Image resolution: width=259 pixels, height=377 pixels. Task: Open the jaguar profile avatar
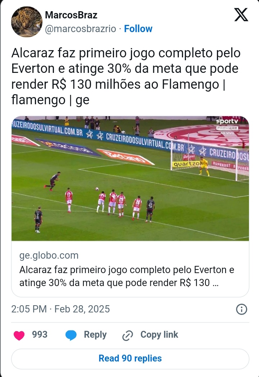(27, 22)
